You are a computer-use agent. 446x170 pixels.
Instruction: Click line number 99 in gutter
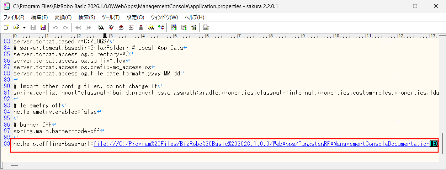click(x=6, y=144)
